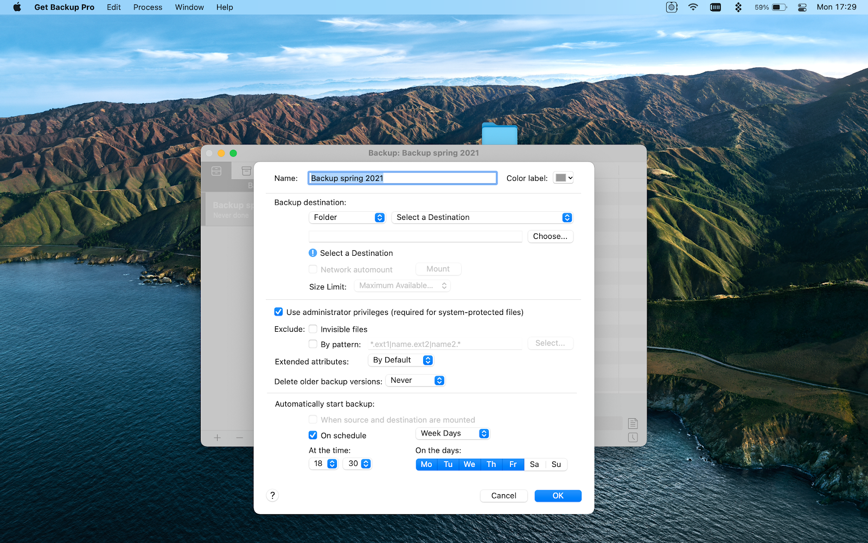Click the Cancel button

[503, 496]
